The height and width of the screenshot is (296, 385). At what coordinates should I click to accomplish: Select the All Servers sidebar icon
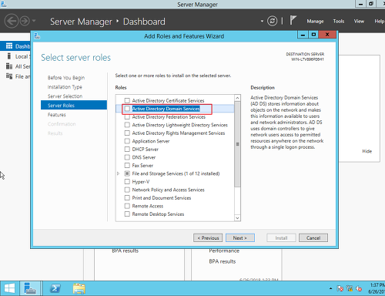tap(9, 66)
